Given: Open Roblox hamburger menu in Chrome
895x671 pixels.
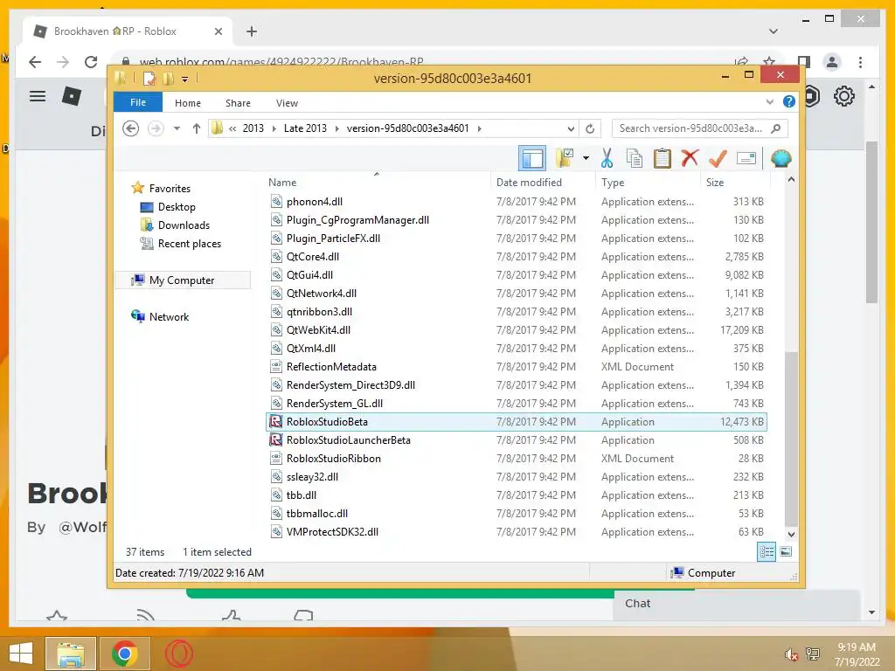Looking at the screenshot, I should [x=38, y=96].
